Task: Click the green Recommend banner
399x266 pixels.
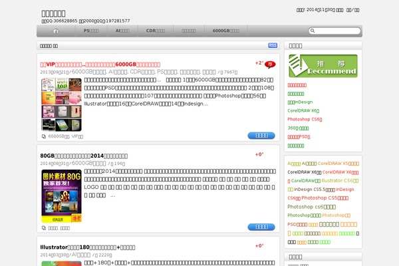Action: coord(323,66)
